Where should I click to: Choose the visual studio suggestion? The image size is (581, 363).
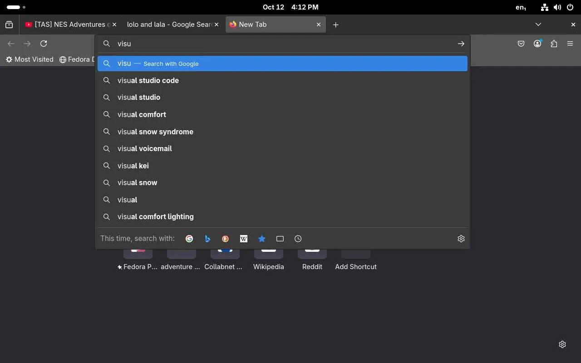(x=282, y=97)
